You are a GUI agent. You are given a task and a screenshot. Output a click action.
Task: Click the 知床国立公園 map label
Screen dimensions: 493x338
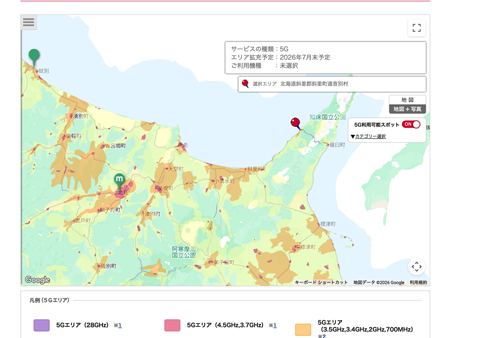[328, 117]
